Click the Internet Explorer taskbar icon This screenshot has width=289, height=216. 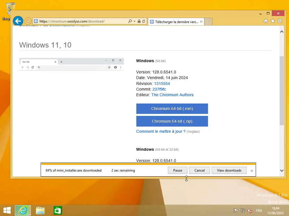[23, 210]
